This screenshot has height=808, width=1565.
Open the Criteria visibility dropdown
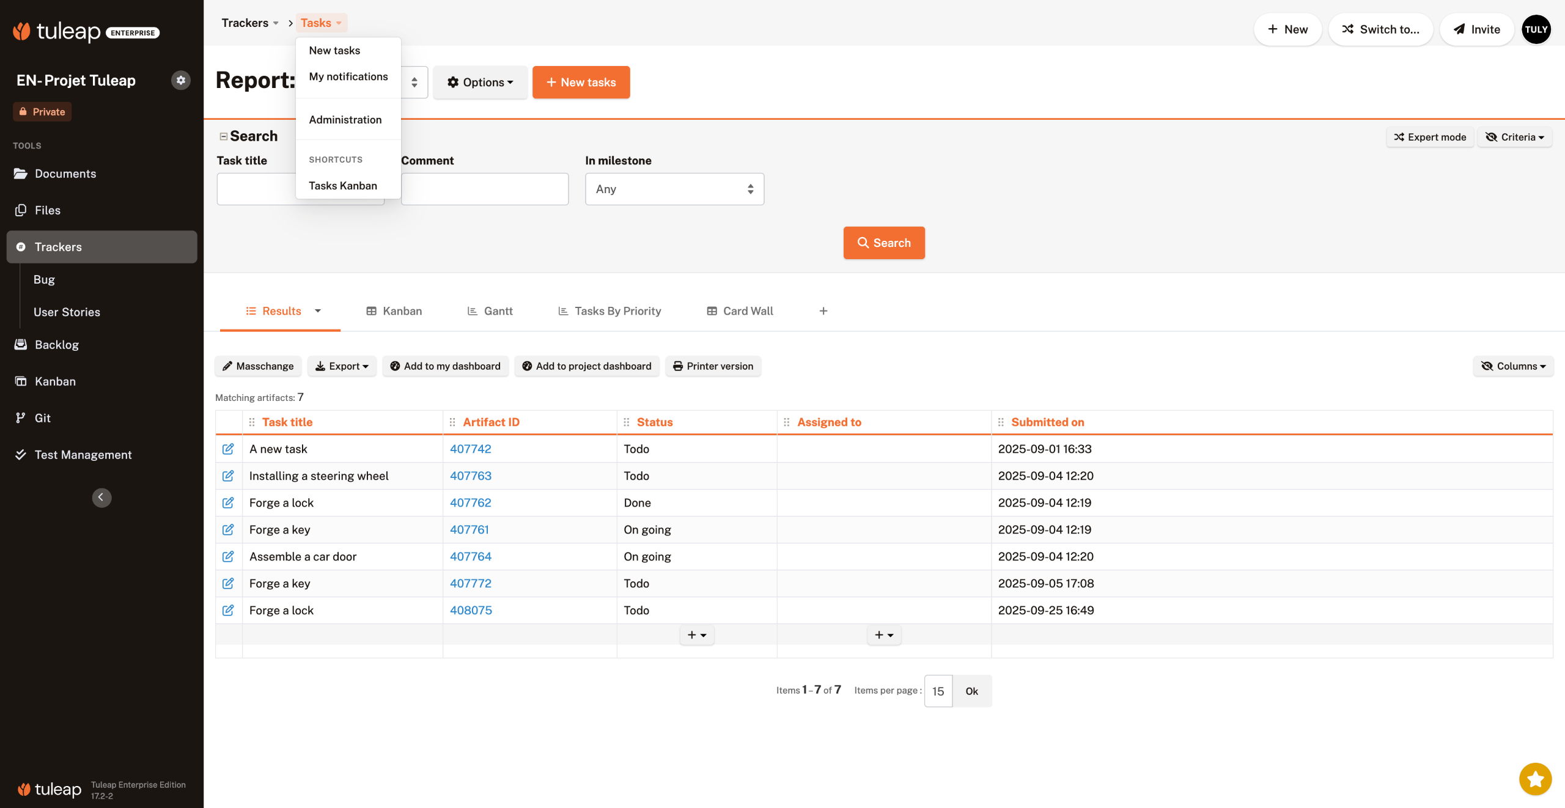pos(1514,137)
